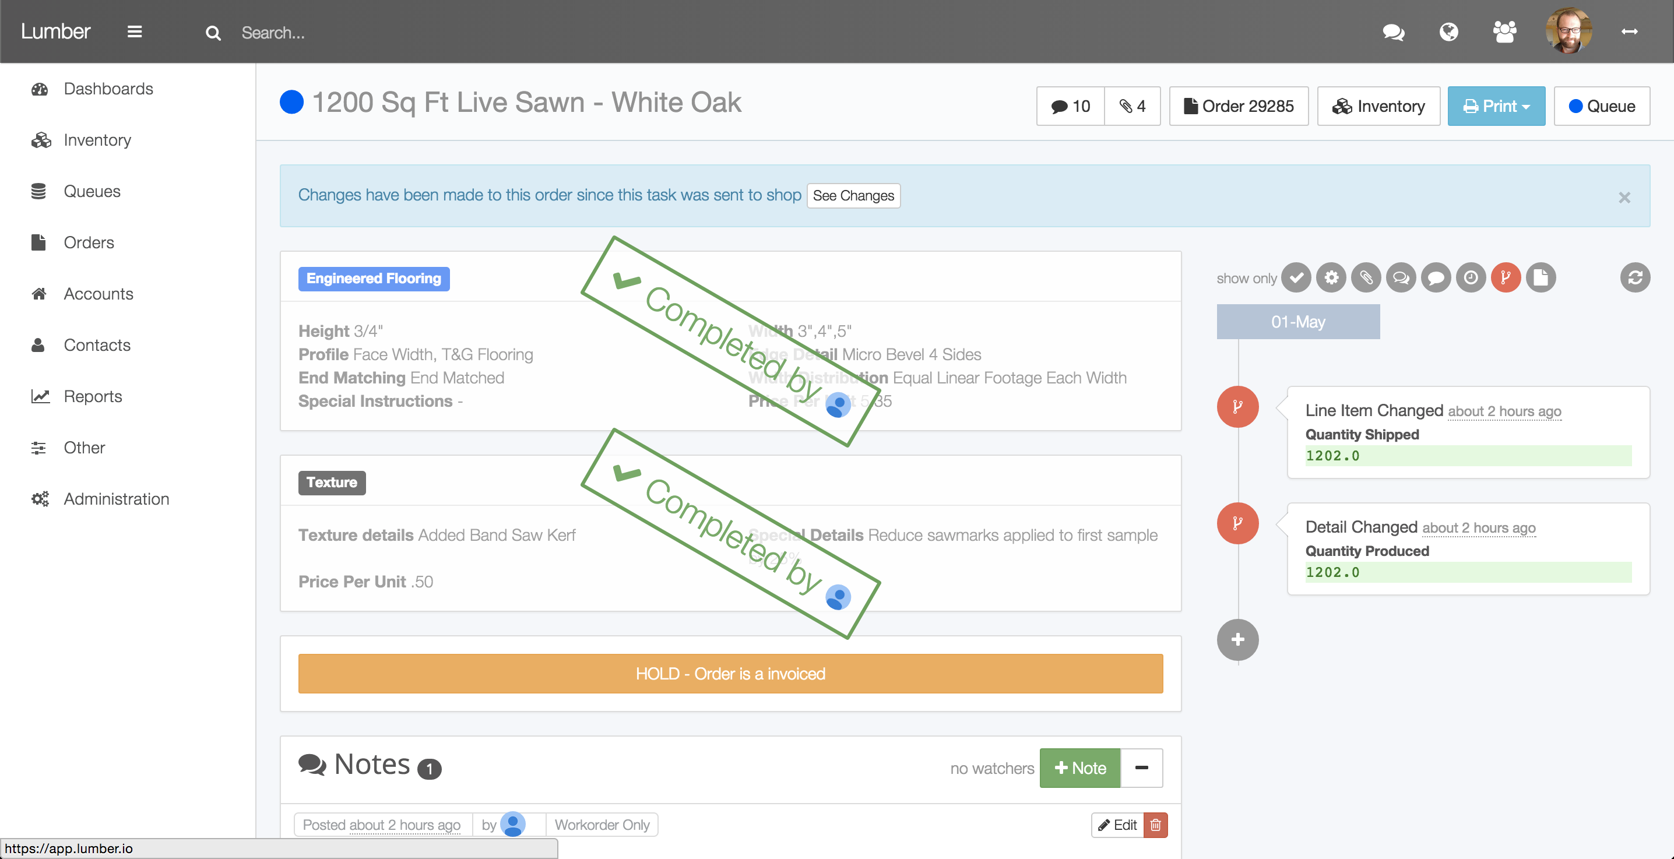Refresh the activity timeline
Image resolution: width=1674 pixels, height=859 pixels.
pyautogui.click(x=1635, y=278)
